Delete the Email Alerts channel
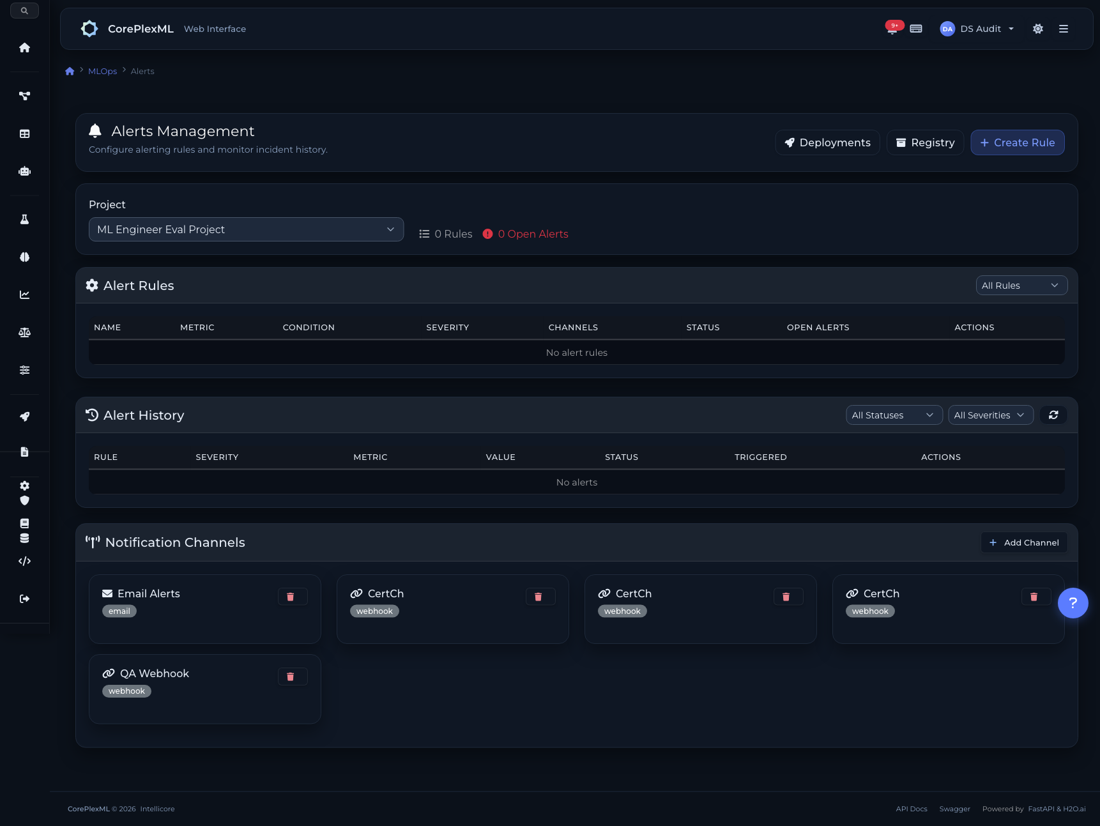Screen dimensions: 1100x826 click(x=292, y=597)
